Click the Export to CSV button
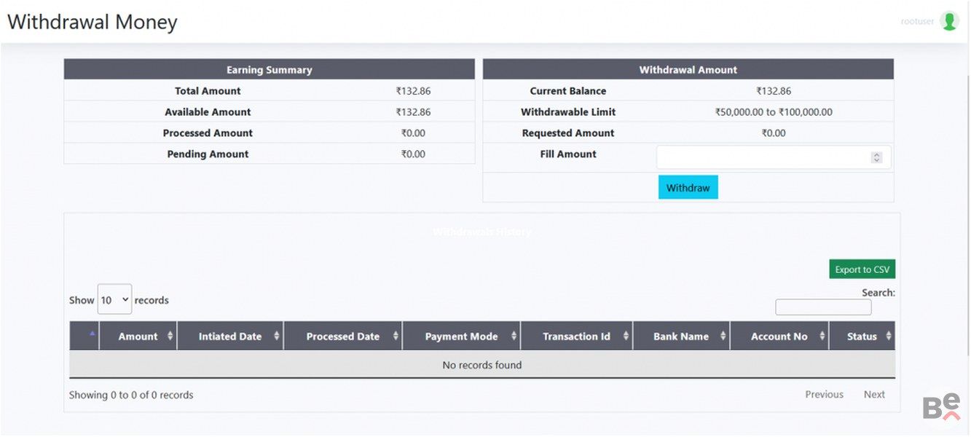Image resolution: width=971 pixels, height=437 pixels. click(862, 269)
